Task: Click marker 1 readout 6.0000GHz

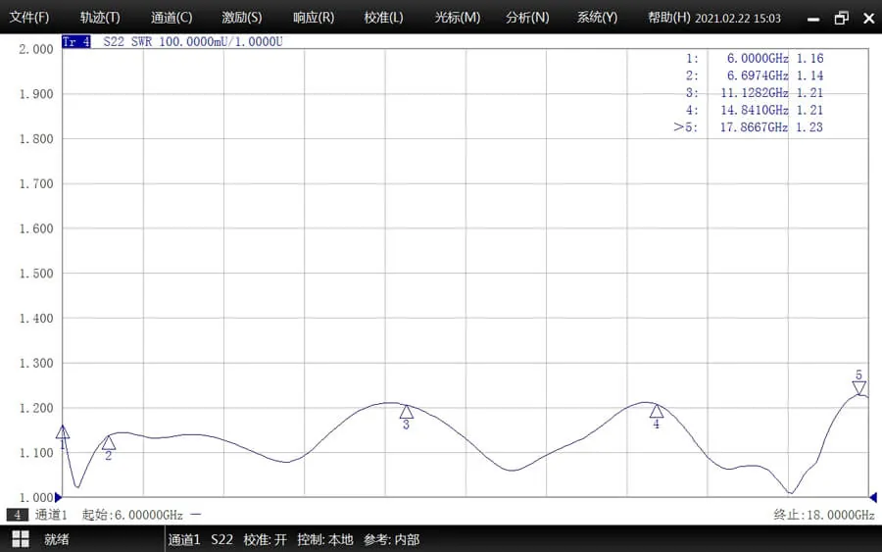Action: 758,59
